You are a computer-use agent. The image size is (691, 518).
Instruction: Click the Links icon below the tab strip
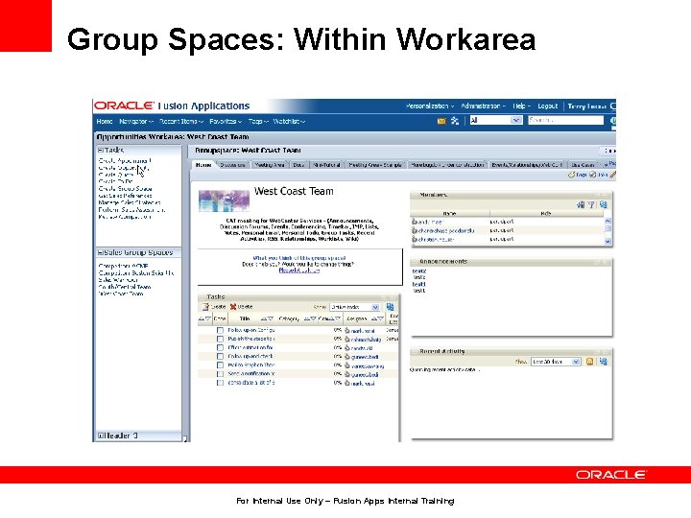coord(593,175)
